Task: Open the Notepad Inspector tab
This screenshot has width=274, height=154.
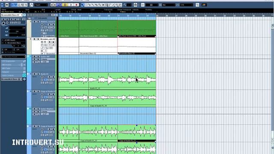Action: point(13,72)
